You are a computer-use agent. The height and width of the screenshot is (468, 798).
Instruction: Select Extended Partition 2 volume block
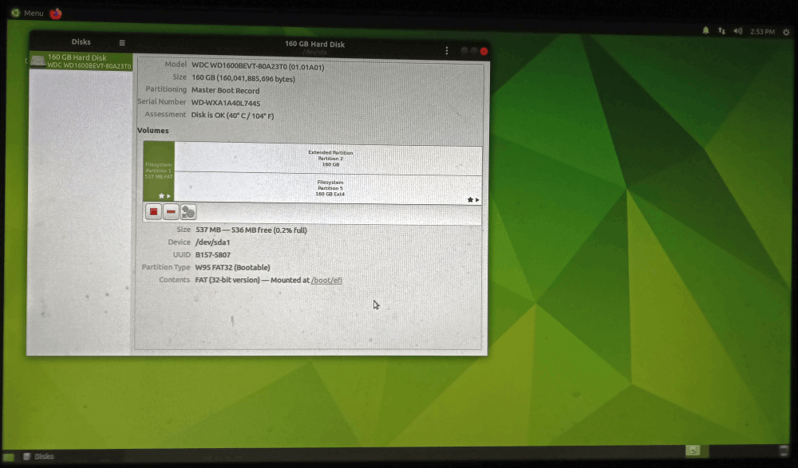(329, 157)
